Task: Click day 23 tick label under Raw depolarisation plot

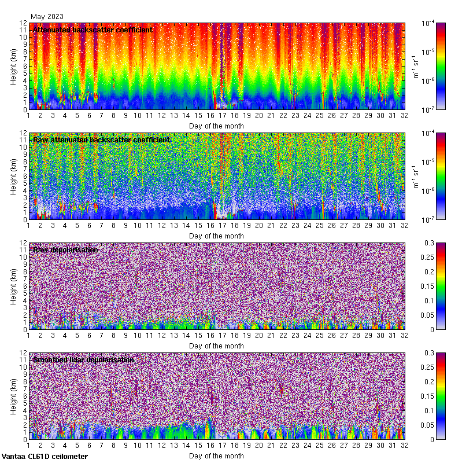Action: point(295,336)
